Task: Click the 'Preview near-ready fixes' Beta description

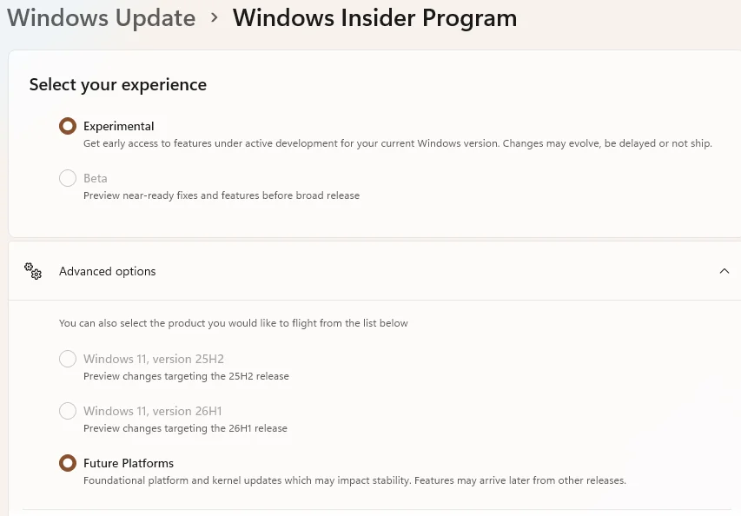Action: coord(222,195)
